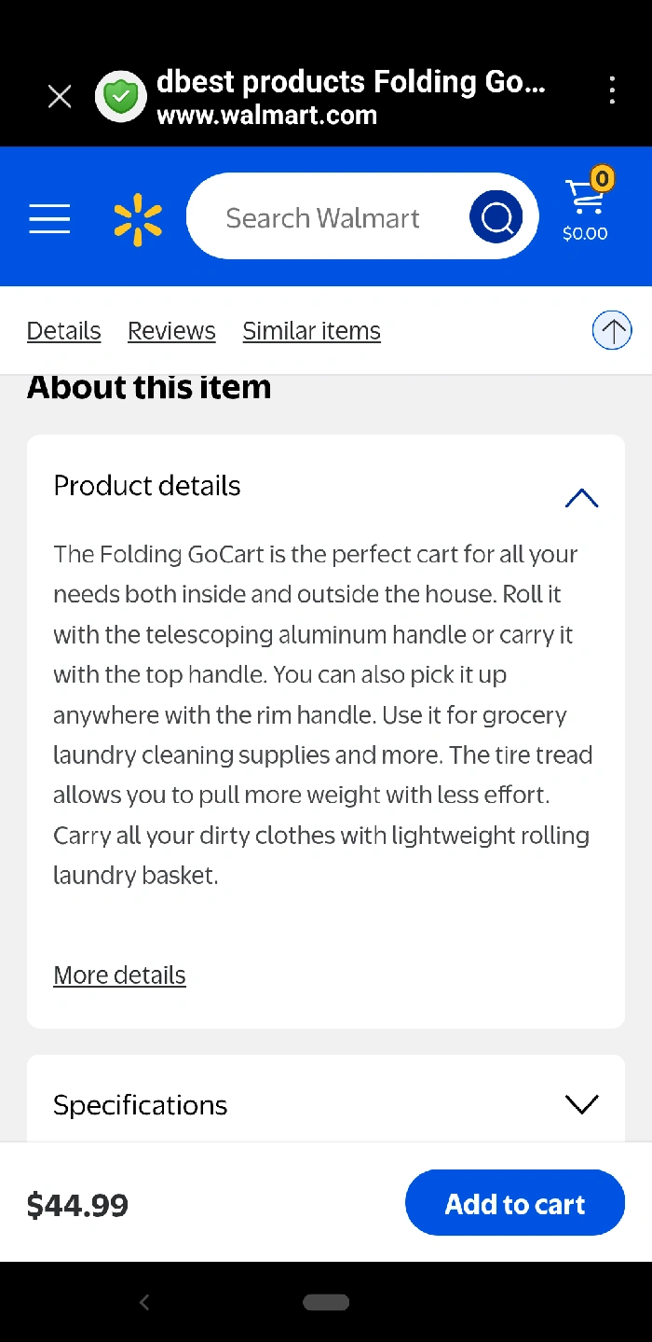Tap the Android home pill
Image resolution: width=652 pixels, height=1342 pixels.
click(x=326, y=1302)
